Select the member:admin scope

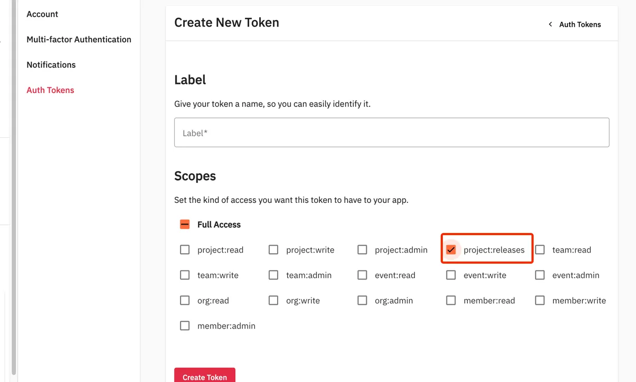(185, 326)
